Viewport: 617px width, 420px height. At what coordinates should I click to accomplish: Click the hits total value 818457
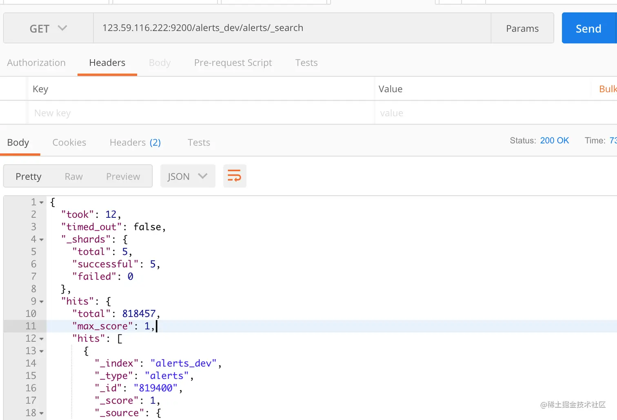click(139, 314)
